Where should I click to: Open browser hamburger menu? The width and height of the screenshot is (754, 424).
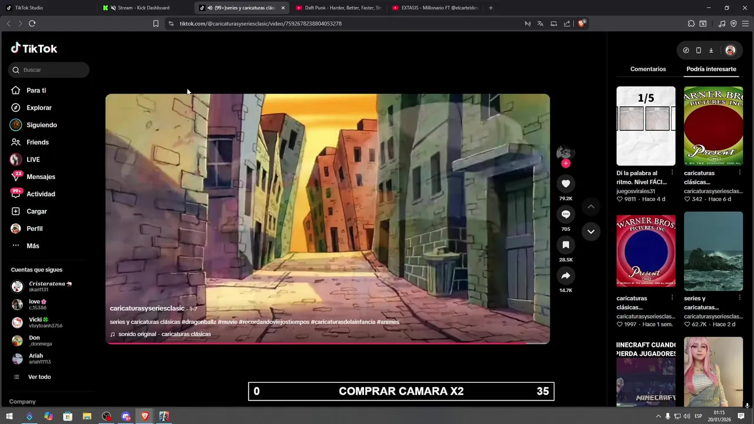point(745,24)
